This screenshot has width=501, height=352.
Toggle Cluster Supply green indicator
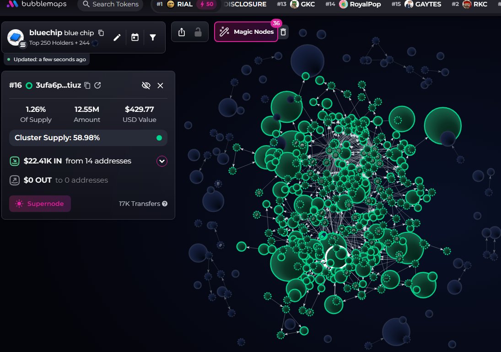(x=159, y=138)
